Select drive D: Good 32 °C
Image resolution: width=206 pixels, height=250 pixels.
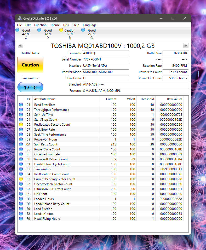point(48,34)
